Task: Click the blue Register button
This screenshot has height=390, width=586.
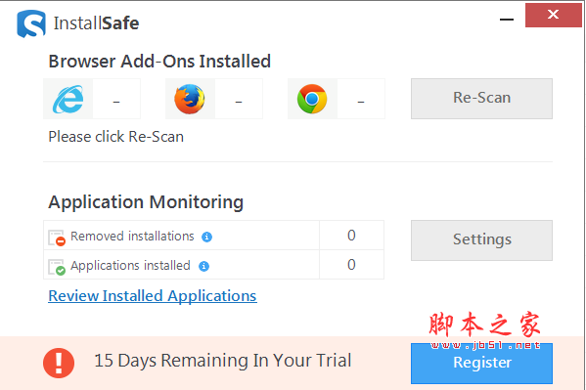Action: coord(481,363)
